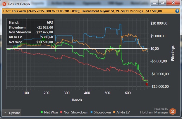The width and height of the screenshot is (182, 119).
Task: Expand the Options panel
Action: (12, 113)
